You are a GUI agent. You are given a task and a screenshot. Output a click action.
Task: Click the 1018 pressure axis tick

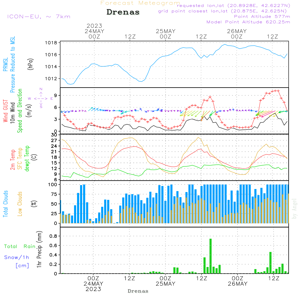tap(51, 43)
